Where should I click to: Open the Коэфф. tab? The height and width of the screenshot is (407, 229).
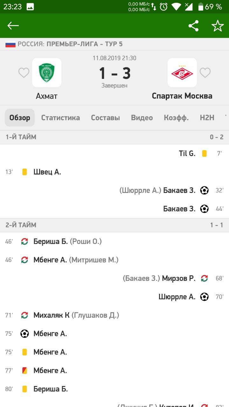(176, 118)
